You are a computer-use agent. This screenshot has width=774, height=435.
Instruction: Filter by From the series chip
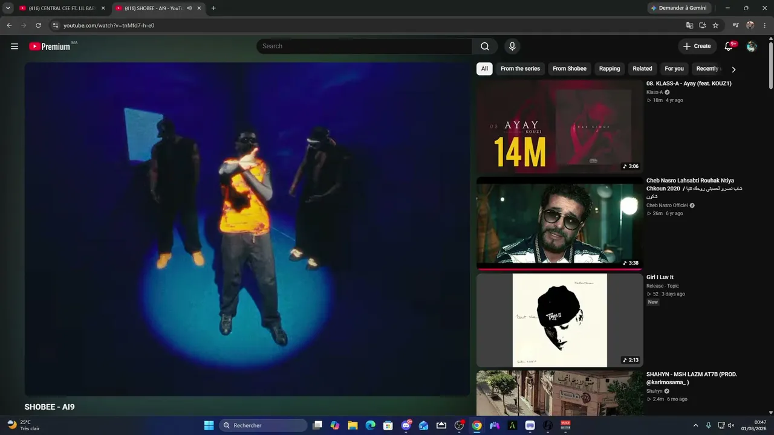click(x=520, y=69)
